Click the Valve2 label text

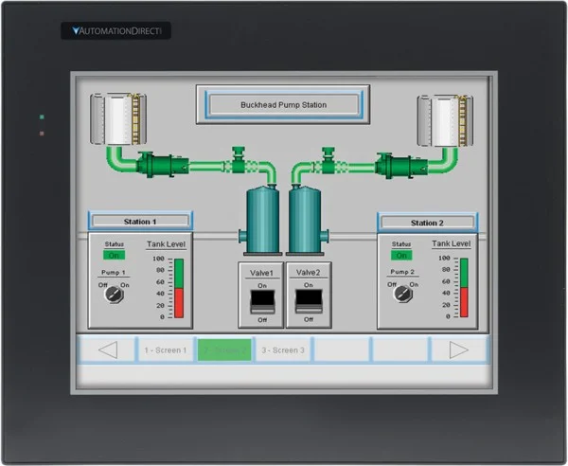[x=309, y=273]
